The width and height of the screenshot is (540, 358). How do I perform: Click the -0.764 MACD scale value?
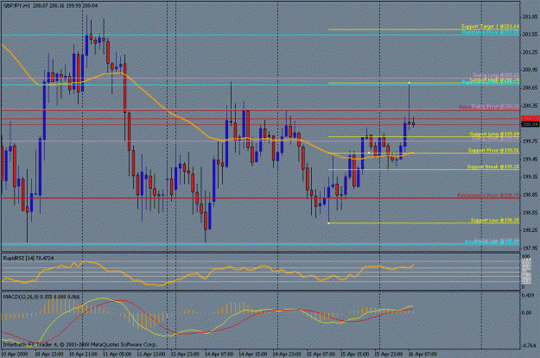tap(530, 346)
